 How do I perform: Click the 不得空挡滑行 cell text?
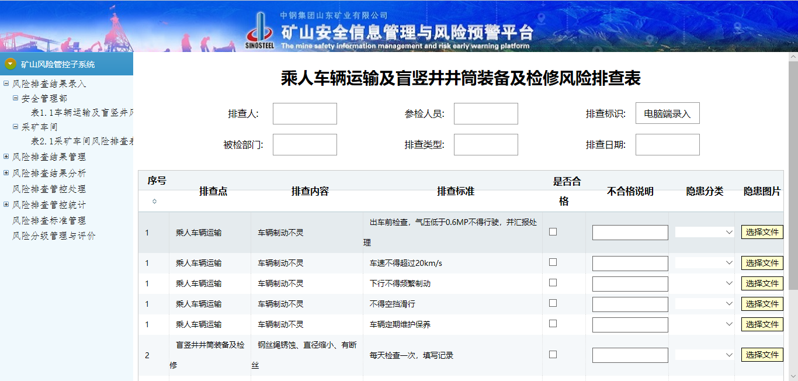393,304
